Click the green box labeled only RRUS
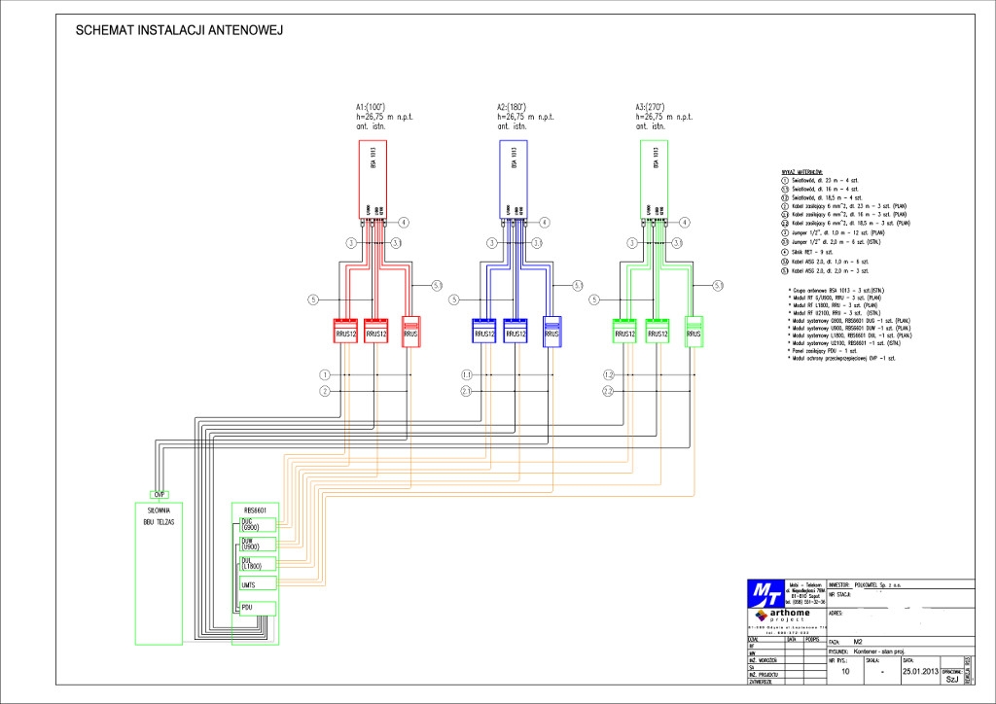Image resolution: width=996 pixels, height=704 pixels. (x=694, y=332)
